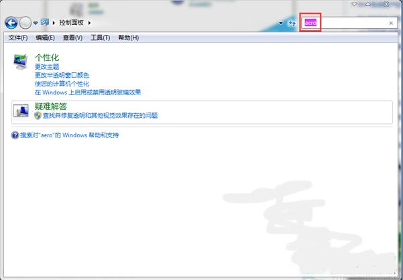Image resolution: width=403 pixels, height=280 pixels.
Task: Expand the arrow after 控制面板 breadcrumb
Action: click(x=89, y=23)
